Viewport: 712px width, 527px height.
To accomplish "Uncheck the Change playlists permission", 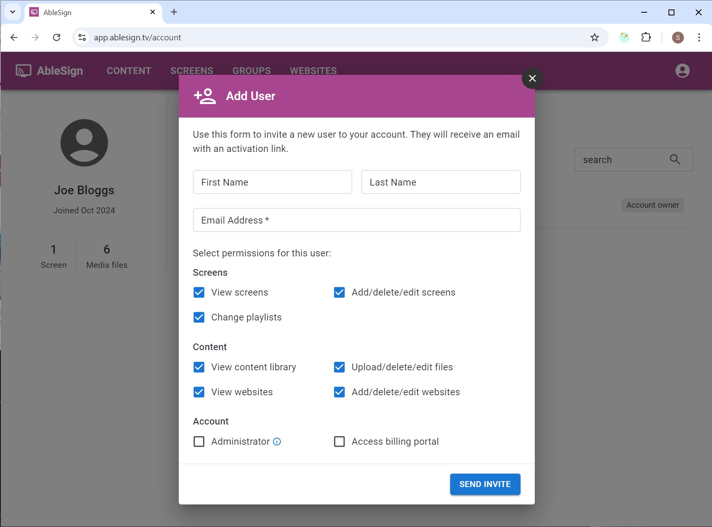I will pyautogui.click(x=199, y=317).
